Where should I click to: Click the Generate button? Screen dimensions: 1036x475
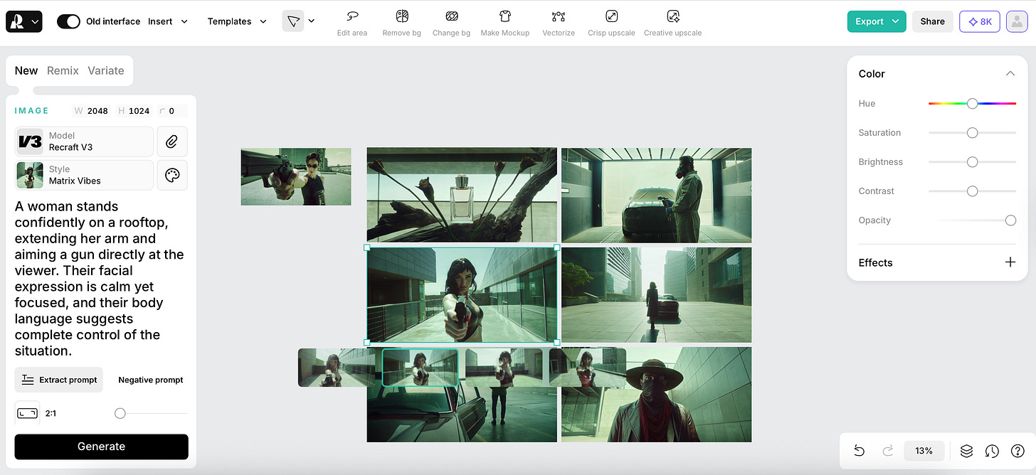(x=101, y=447)
